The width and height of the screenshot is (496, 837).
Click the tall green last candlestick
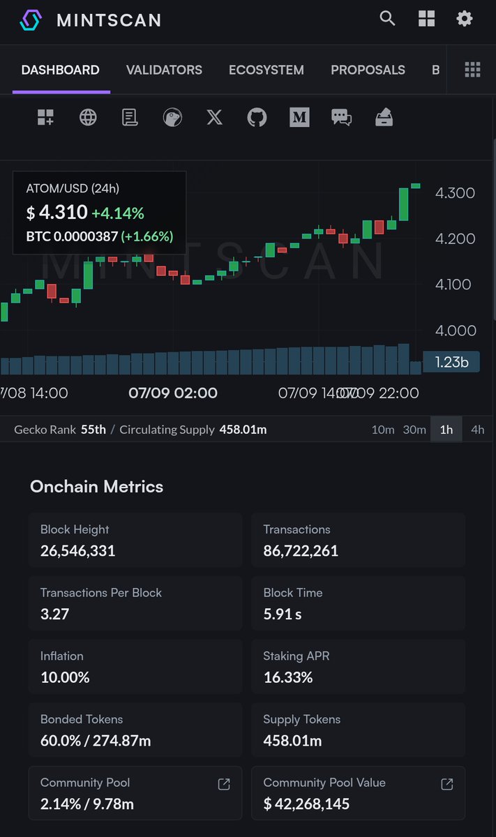point(403,204)
